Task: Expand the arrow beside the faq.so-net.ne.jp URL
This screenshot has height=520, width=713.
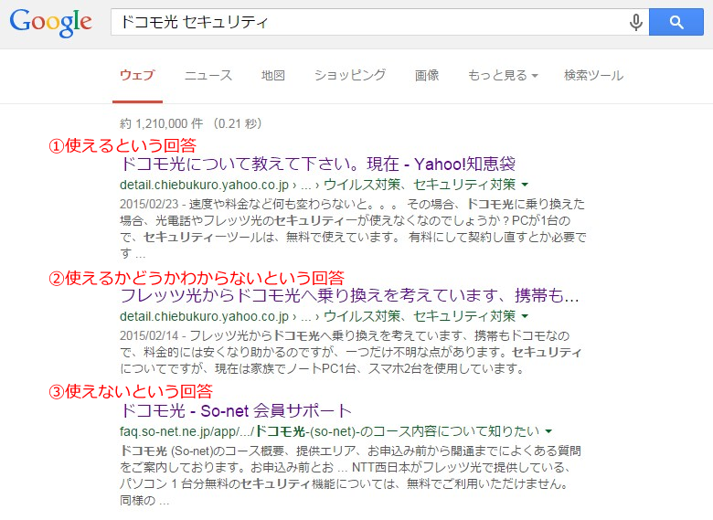Action: [548, 431]
